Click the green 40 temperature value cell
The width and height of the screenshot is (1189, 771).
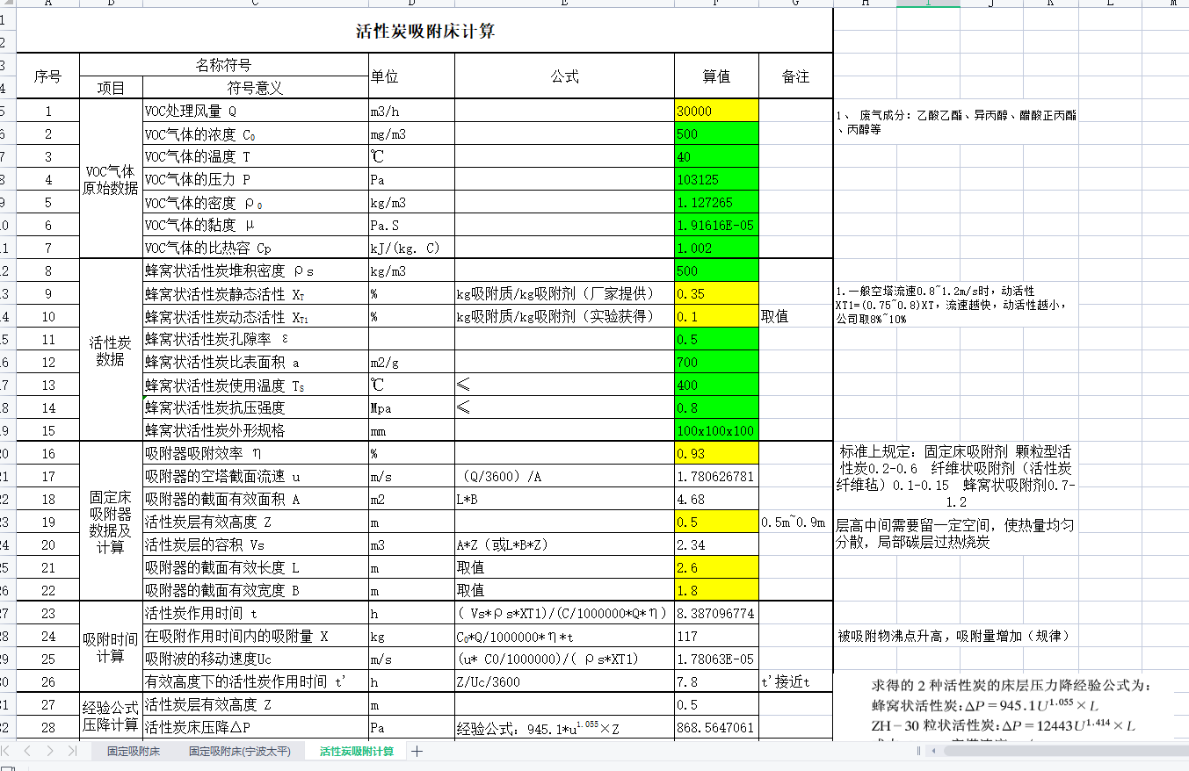716,157
